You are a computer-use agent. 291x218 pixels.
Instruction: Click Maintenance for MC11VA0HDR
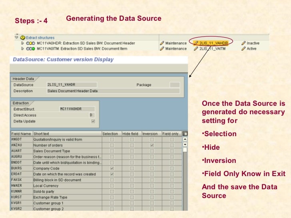pyautogui.click(x=176, y=43)
